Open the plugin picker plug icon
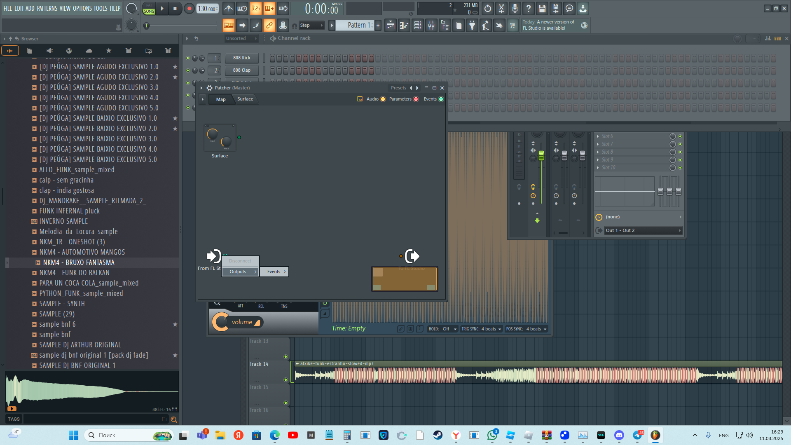This screenshot has width=791, height=445. [x=472, y=26]
